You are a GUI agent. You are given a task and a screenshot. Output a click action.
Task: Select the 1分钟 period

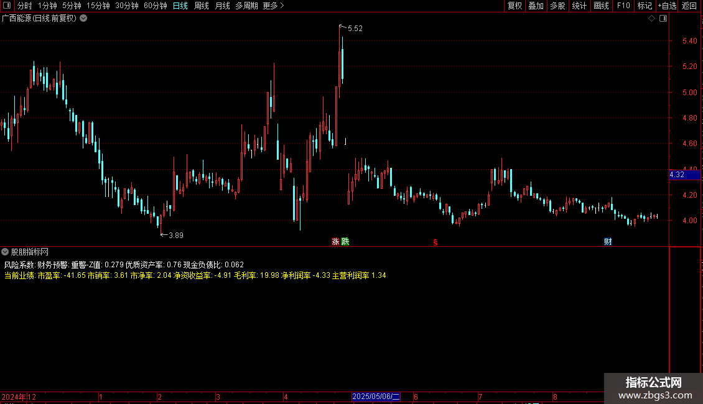point(47,6)
